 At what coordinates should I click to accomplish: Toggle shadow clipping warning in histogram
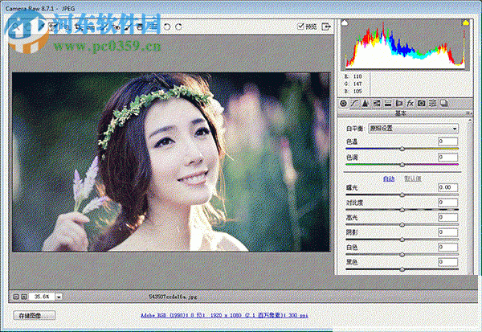point(345,23)
